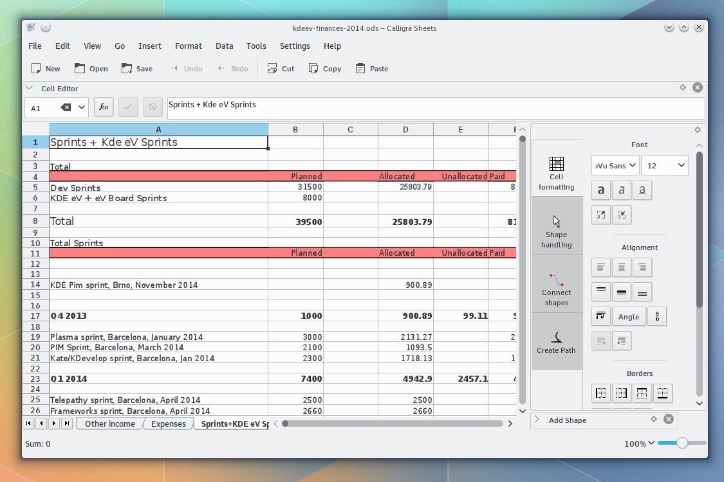Apply a left border to the cell
Image resolution: width=724 pixels, height=482 pixels.
(x=600, y=393)
